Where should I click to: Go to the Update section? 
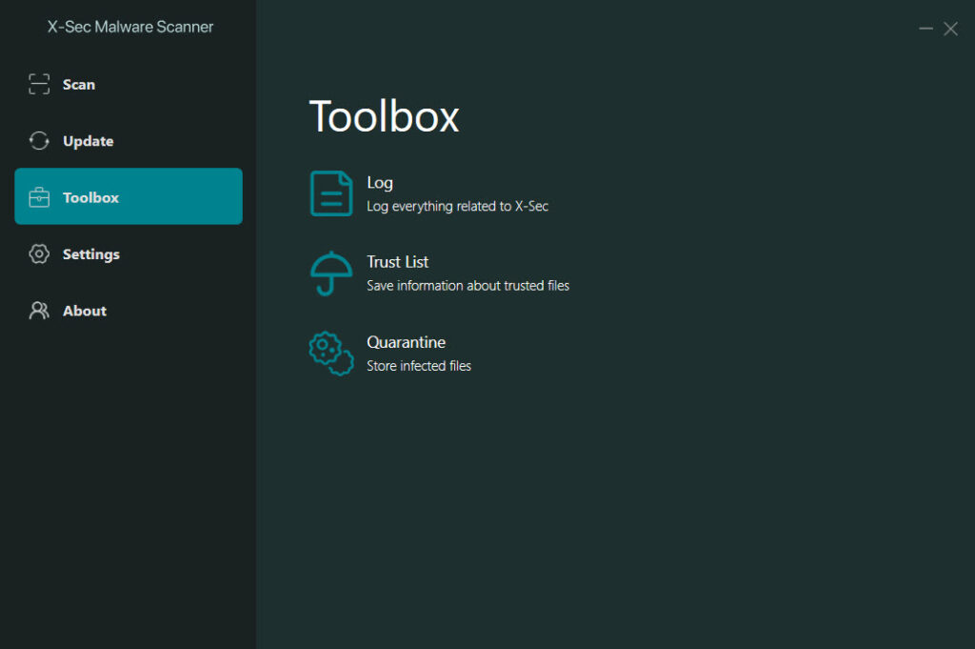click(89, 141)
